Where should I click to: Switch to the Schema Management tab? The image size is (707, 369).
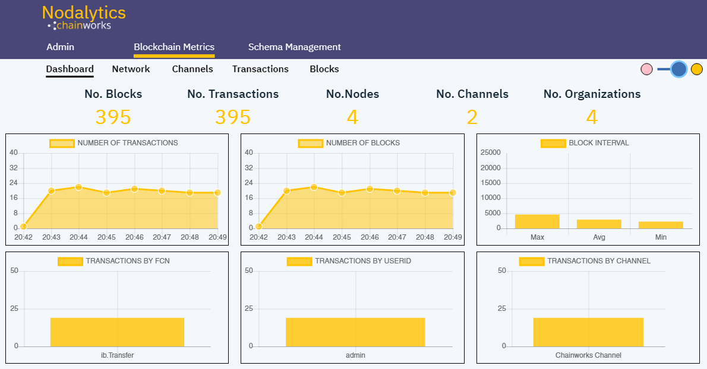[x=294, y=47]
